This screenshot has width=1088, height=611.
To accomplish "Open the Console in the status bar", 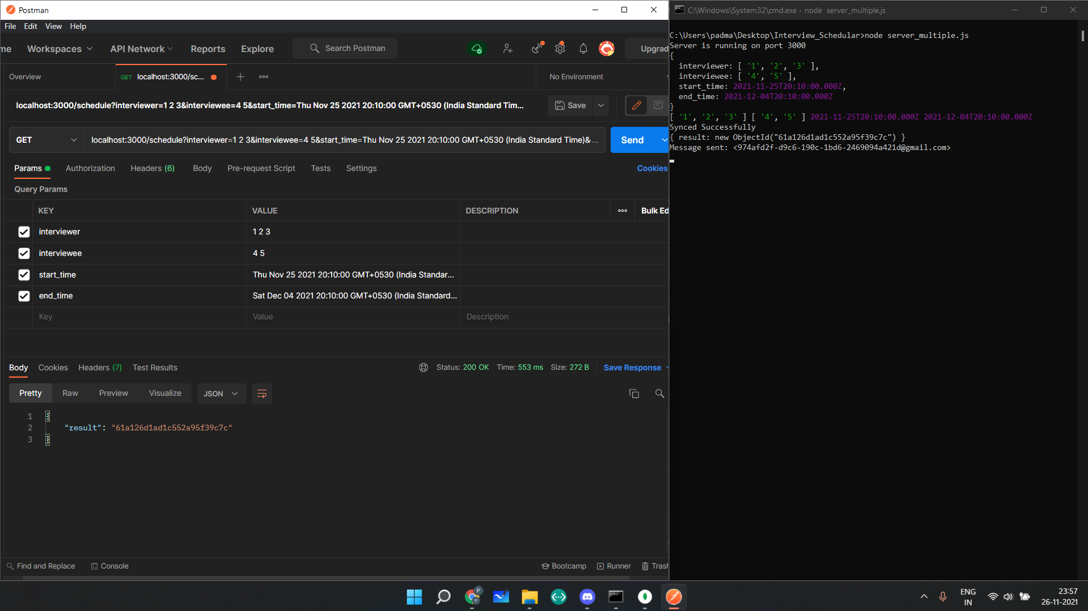I will 110,566.
